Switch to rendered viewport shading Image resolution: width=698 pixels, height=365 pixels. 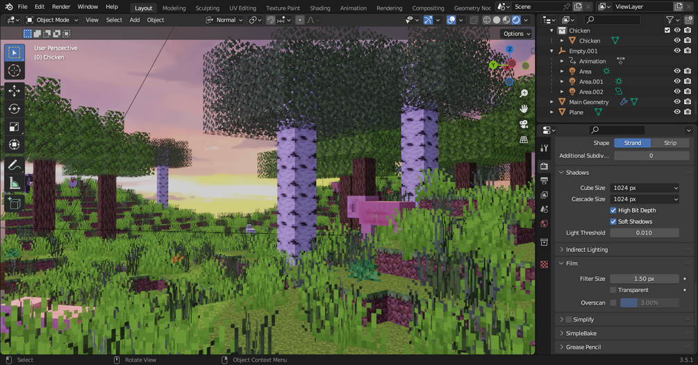[x=516, y=20]
